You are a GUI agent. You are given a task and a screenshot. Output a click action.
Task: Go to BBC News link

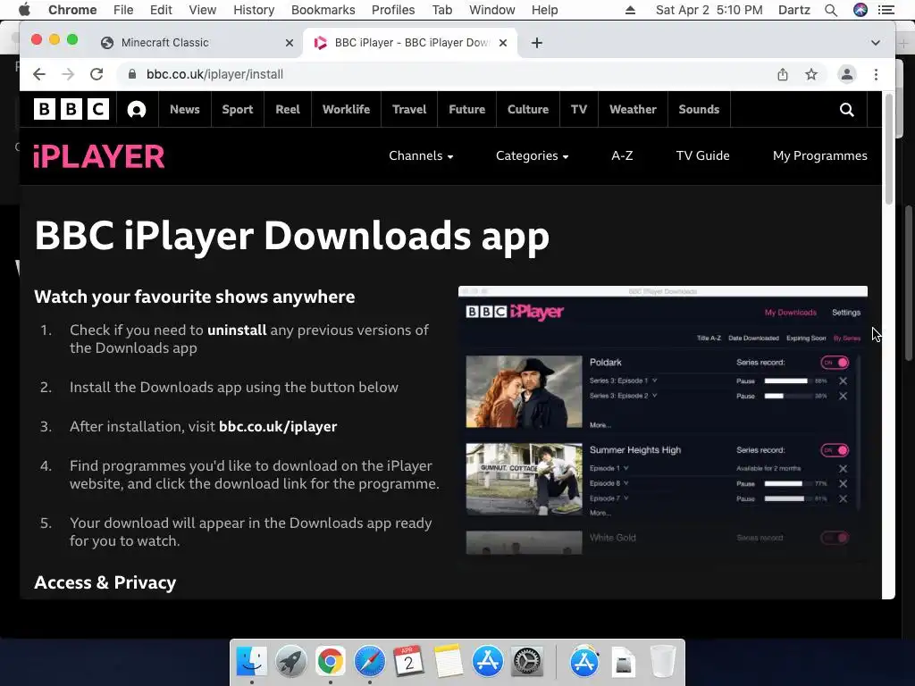(184, 109)
